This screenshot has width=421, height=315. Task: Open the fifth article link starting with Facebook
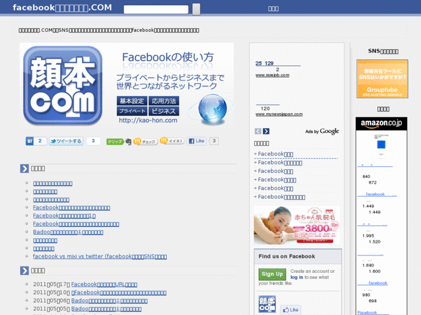pyautogui.click(x=64, y=216)
